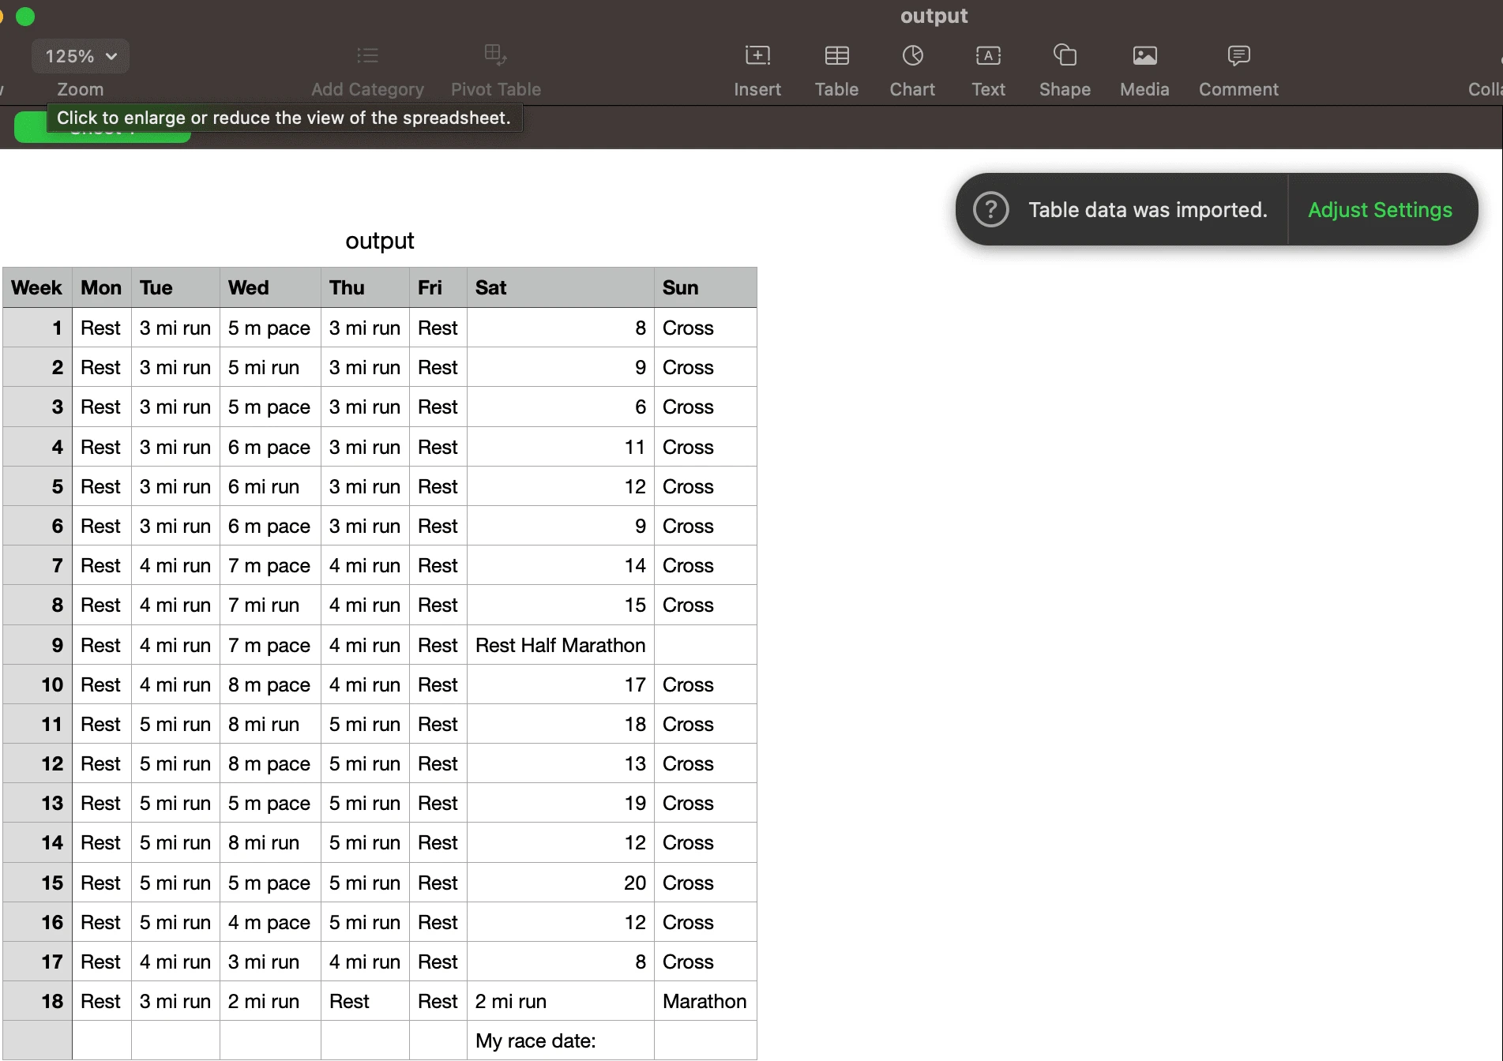
Task: Click the Media toolbar icon
Action: click(x=1144, y=55)
